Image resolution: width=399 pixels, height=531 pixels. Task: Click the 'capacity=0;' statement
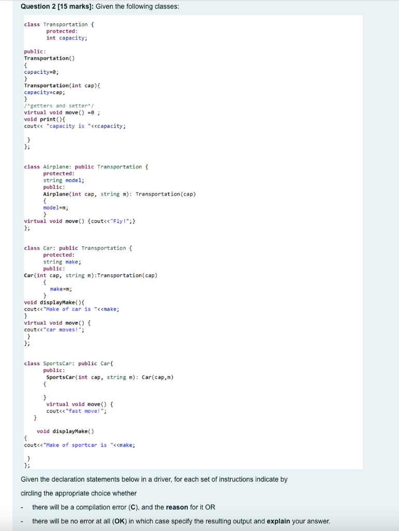41,72
